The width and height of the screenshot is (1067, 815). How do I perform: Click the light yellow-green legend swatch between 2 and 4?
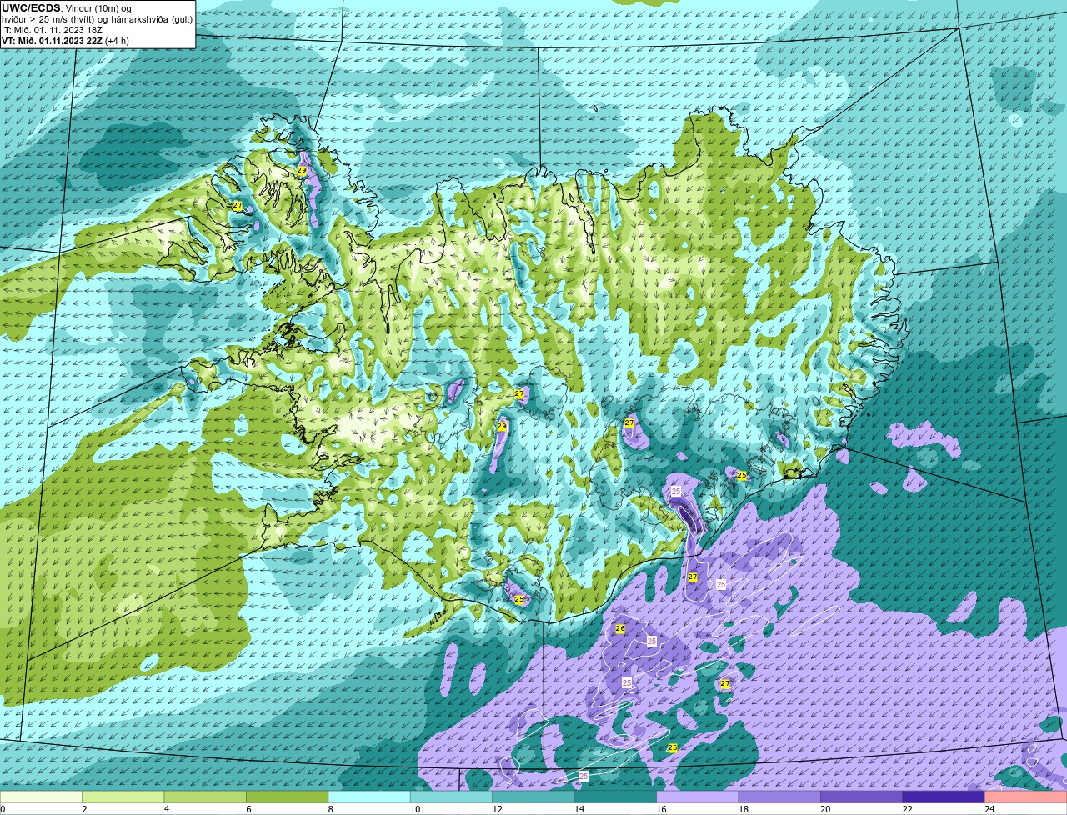pyautogui.click(x=123, y=797)
